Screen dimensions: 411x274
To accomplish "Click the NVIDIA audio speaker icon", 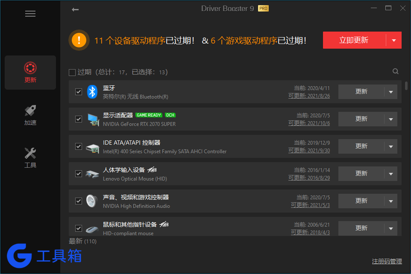I will tap(92, 201).
